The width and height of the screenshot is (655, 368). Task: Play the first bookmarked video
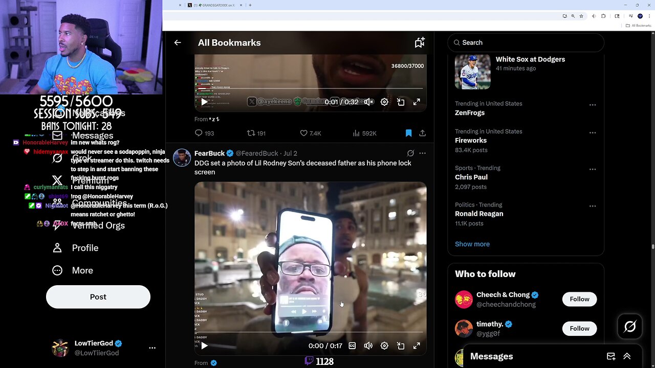point(204,102)
